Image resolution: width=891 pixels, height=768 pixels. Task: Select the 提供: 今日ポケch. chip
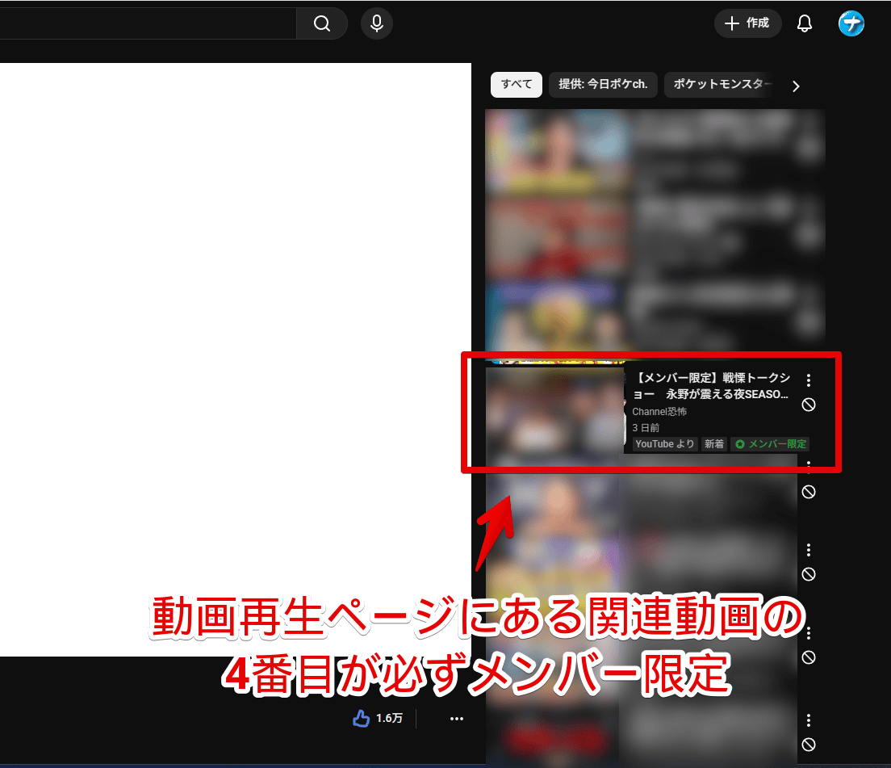tap(603, 85)
